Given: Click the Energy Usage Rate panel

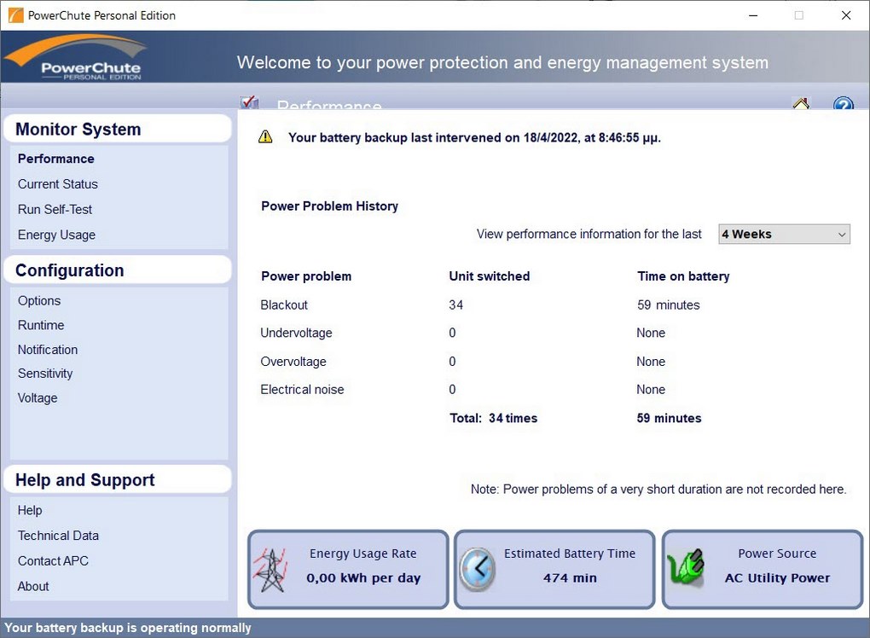Looking at the screenshot, I should tap(348, 569).
